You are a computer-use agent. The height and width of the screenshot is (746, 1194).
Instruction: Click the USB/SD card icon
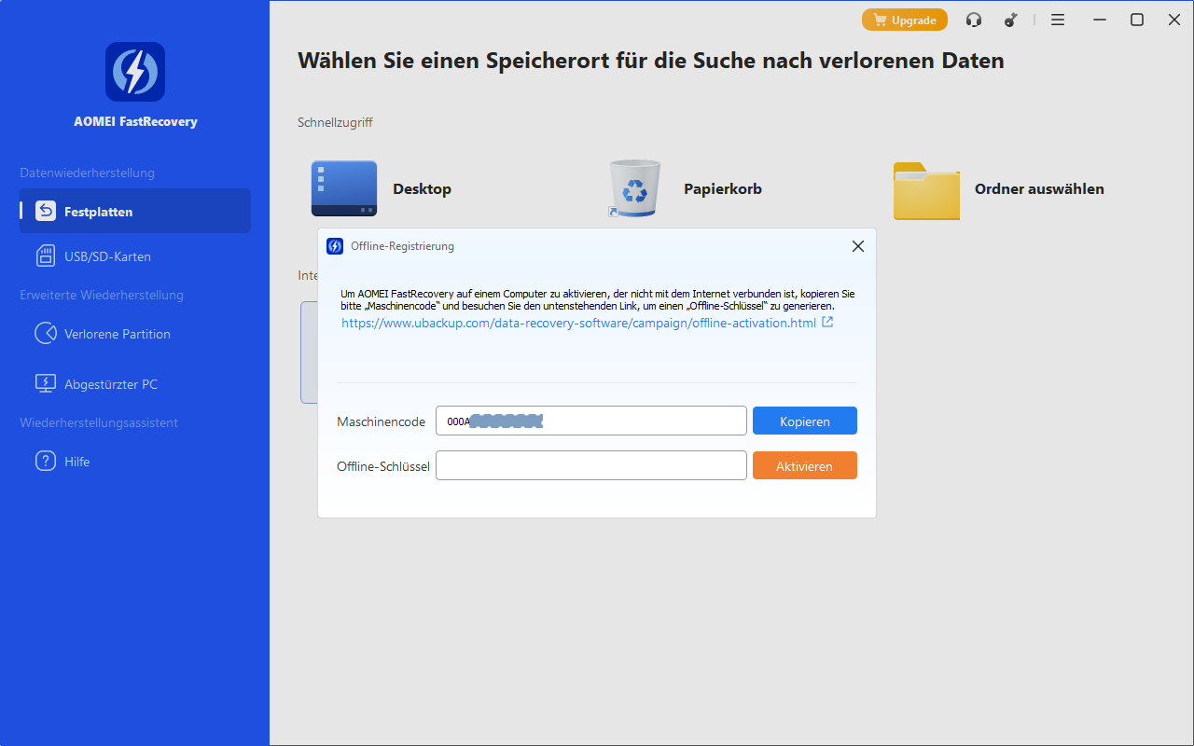(46, 256)
